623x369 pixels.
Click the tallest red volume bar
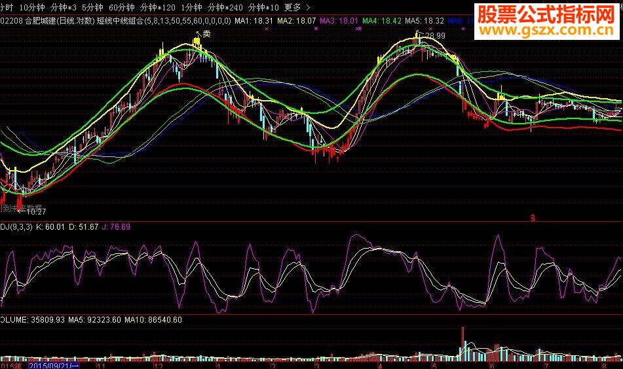pos(463,343)
